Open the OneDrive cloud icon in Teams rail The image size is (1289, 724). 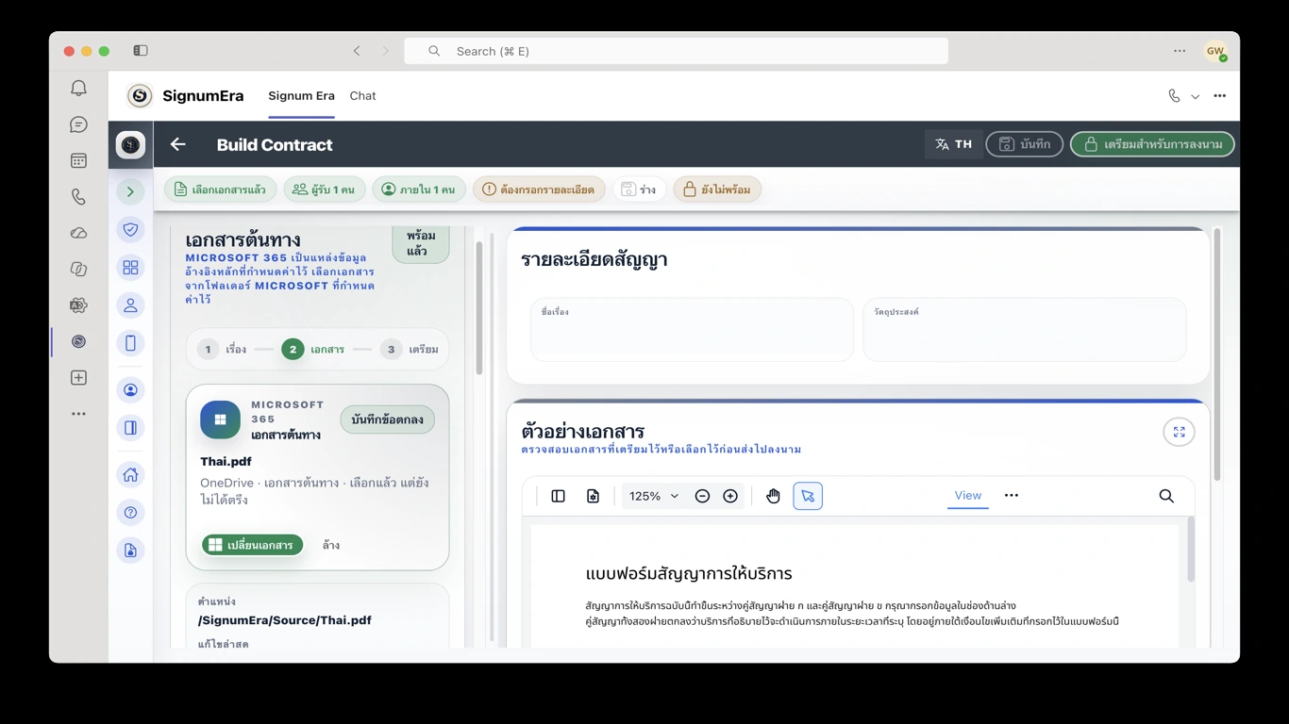tap(78, 233)
